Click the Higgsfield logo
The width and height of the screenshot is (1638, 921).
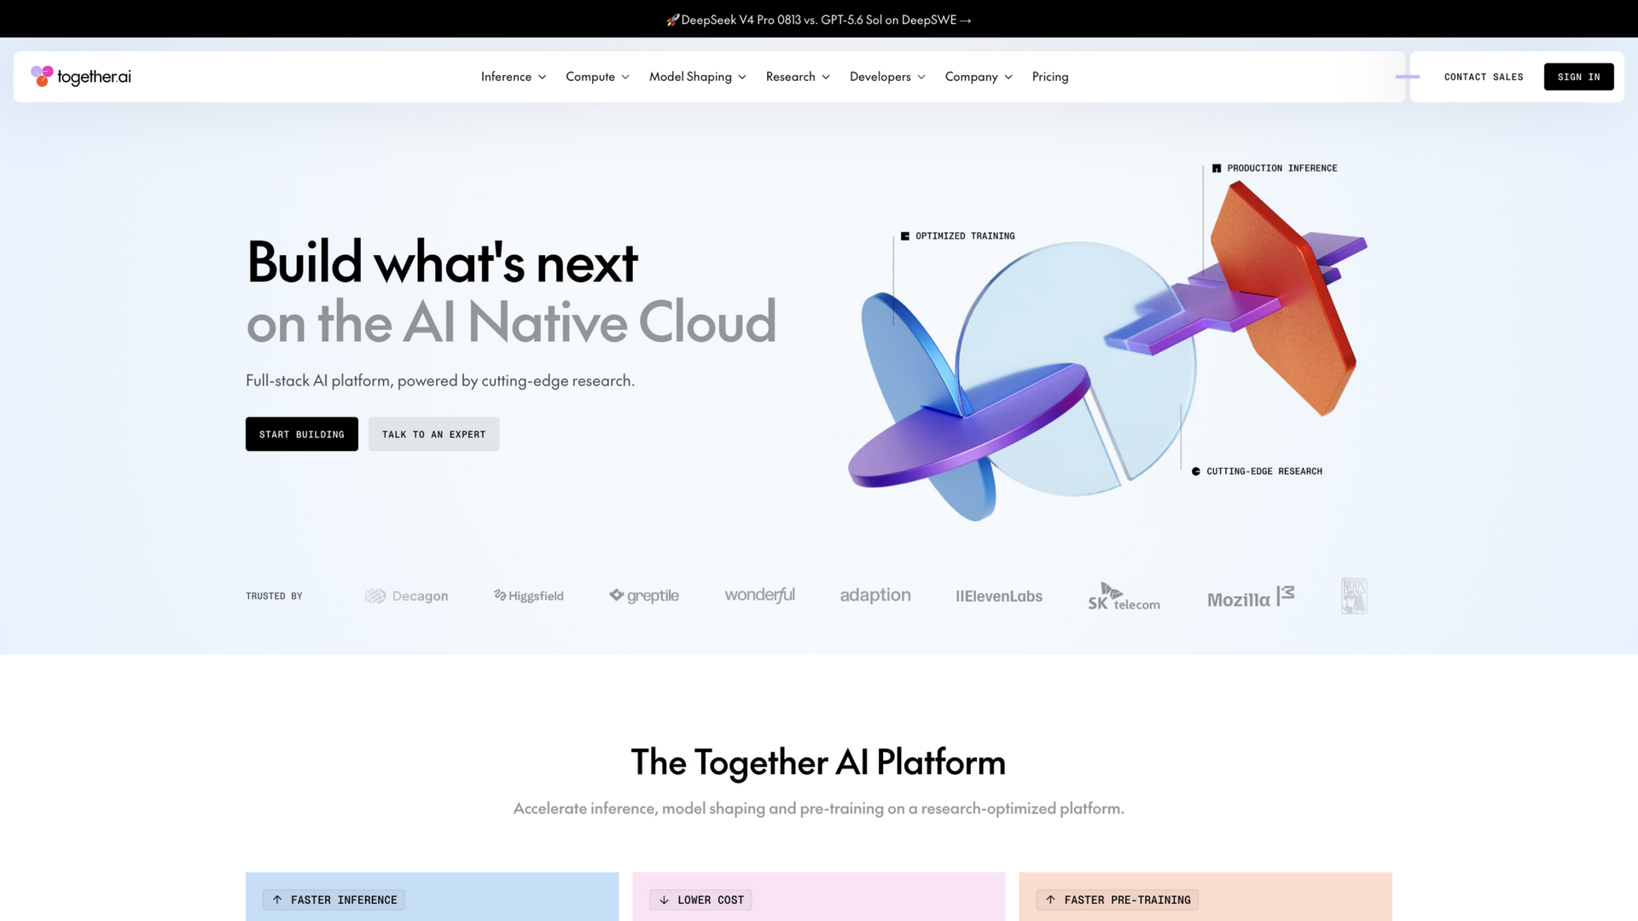529,595
